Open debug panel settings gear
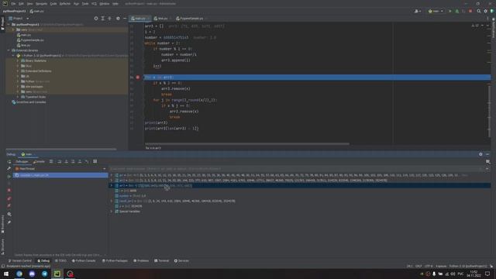Screen dimensions: 496x279 click(480, 154)
